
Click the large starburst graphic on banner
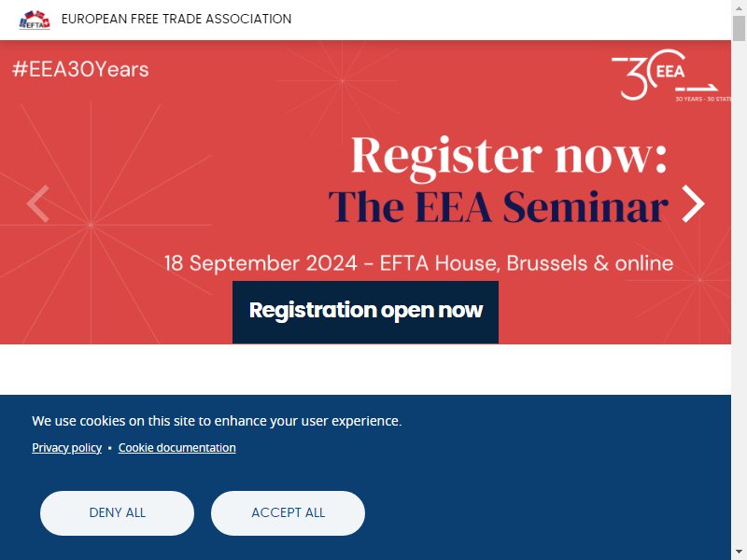tap(91, 224)
